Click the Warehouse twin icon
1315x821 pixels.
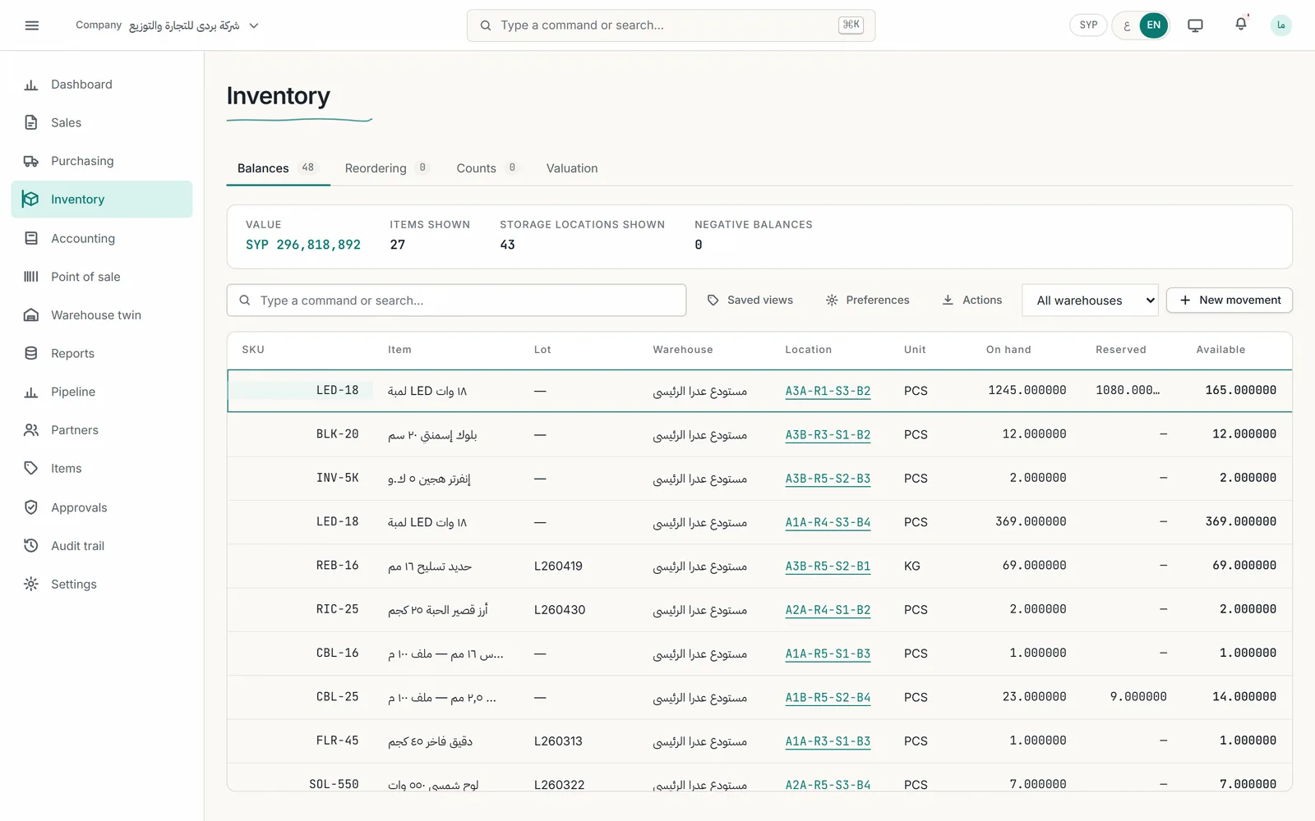(x=31, y=315)
